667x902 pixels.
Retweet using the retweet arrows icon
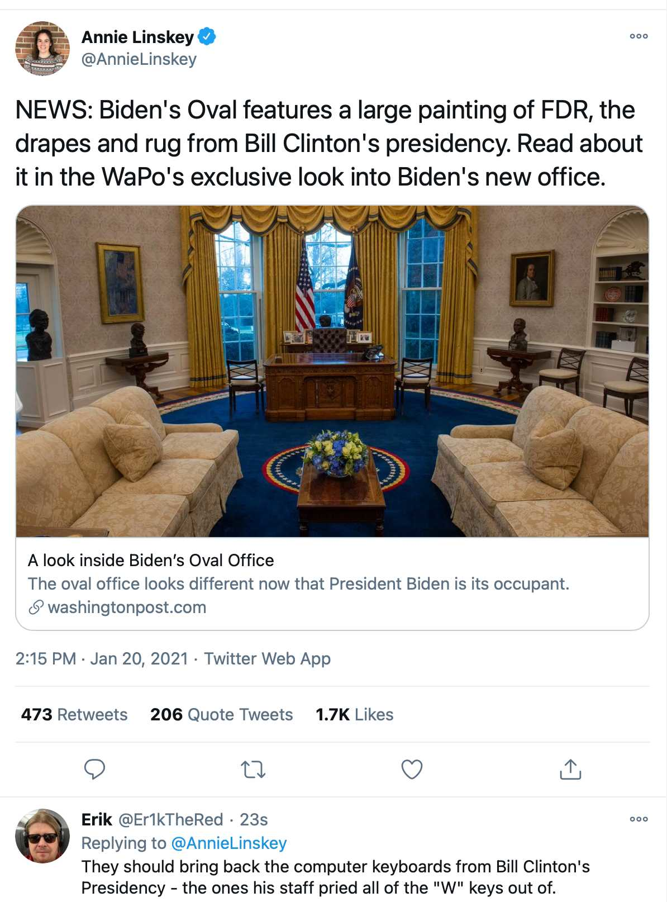pos(253,770)
